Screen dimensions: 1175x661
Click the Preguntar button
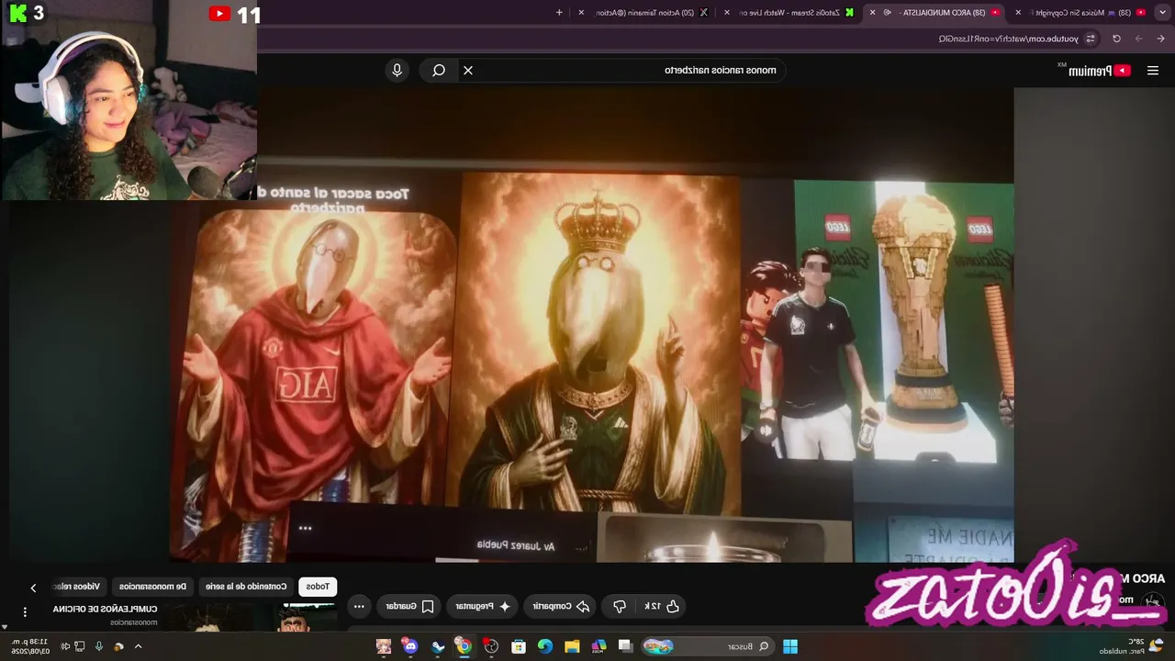[483, 606]
